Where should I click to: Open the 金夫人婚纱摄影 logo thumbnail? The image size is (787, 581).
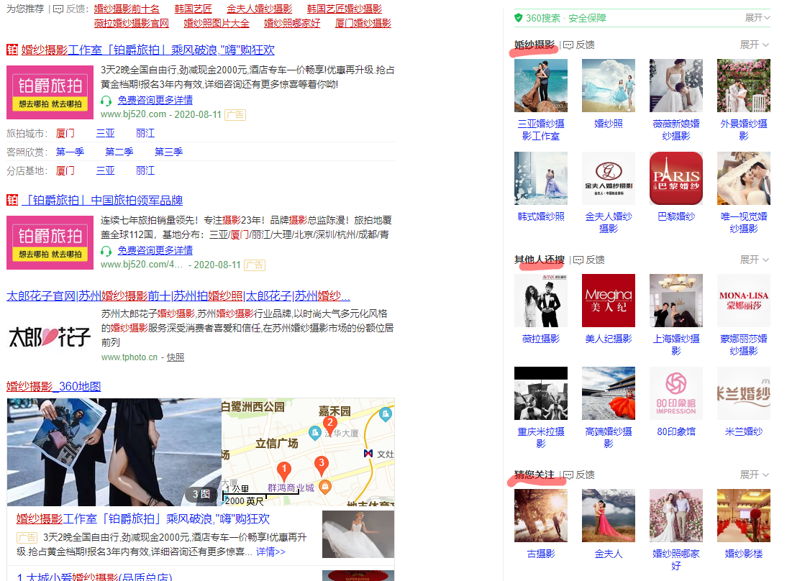[x=609, y=178]
